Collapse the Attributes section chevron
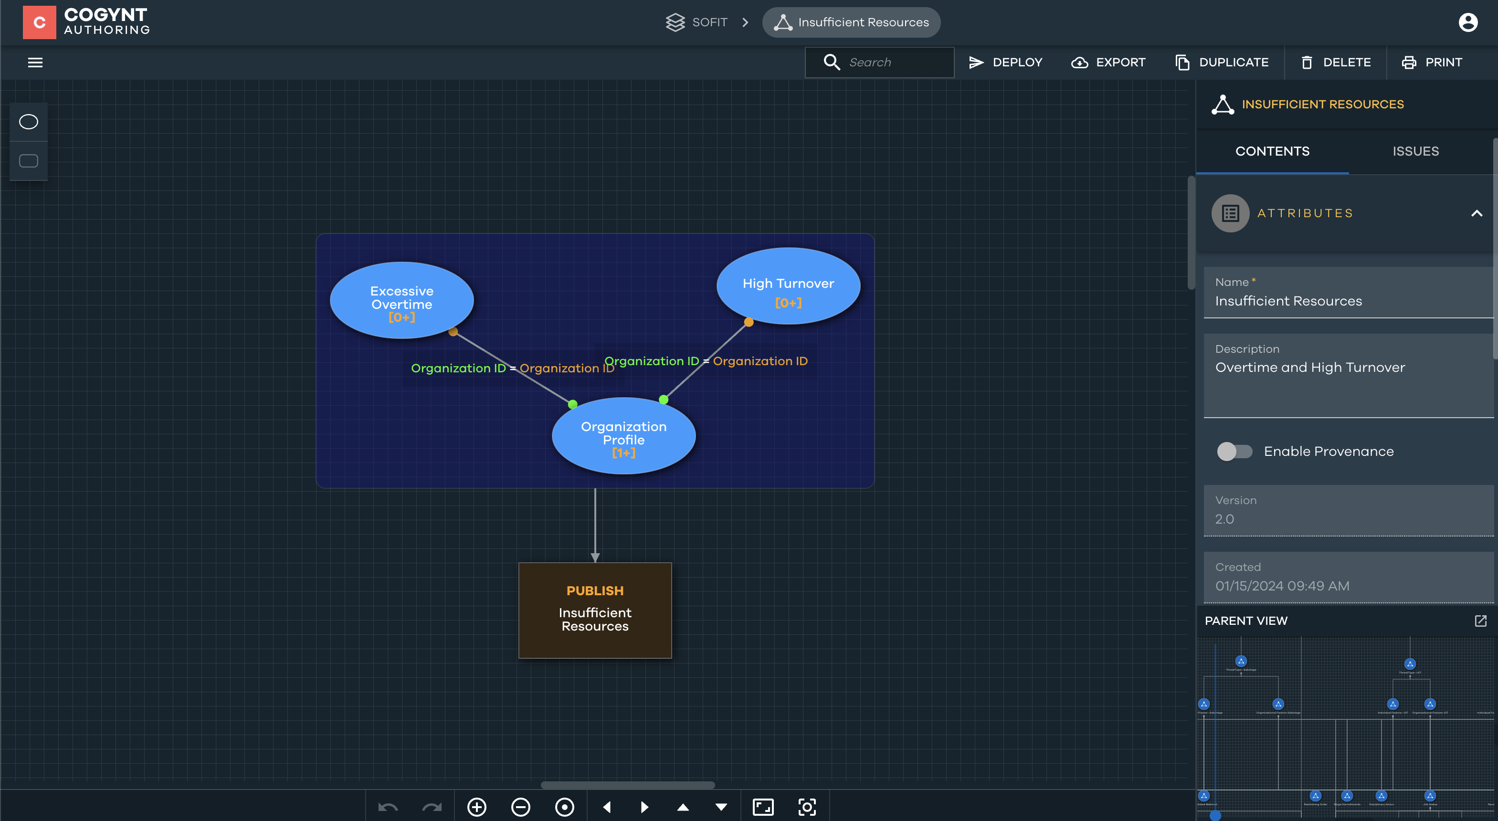The width and height of the screenshot is (1498, 821). coord(1476,213)
